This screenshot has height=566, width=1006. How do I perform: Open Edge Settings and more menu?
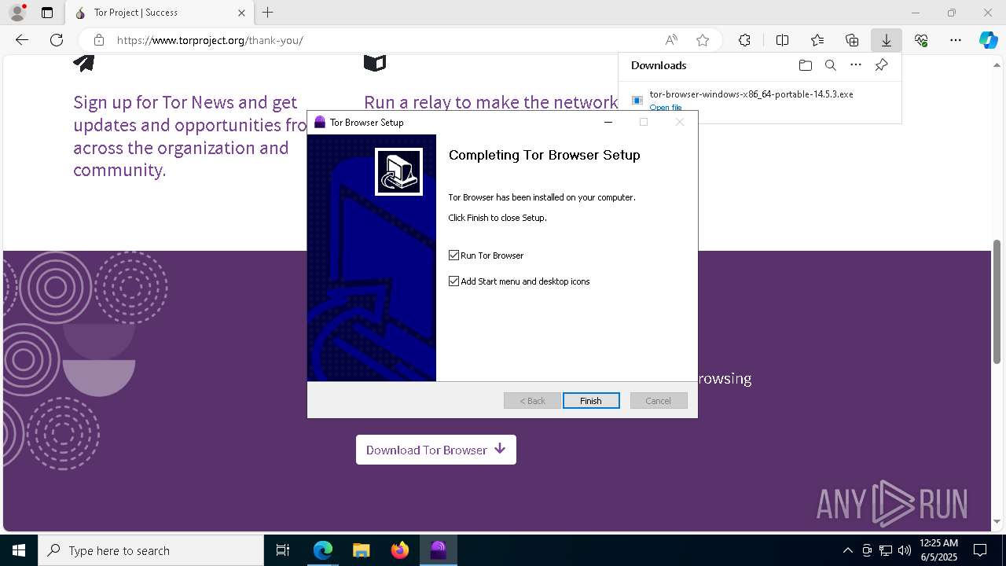pos(956,40)
